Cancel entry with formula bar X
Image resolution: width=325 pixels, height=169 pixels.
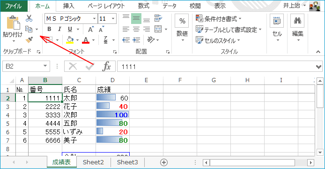click(73, 67)
